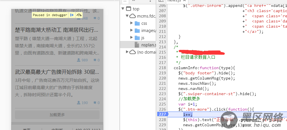Viewport: 287px width, 130px height.
Task: Click comment icon in 190 views row
Action: pyautogui.click(x=95, y=103)
